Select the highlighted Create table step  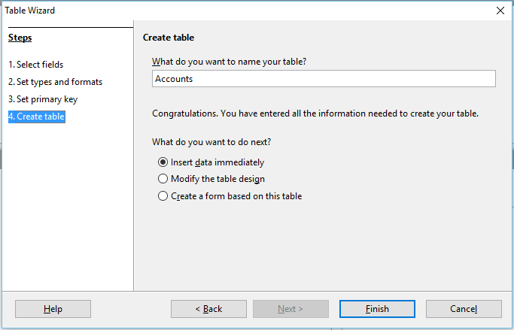click(x=36, y=117)
